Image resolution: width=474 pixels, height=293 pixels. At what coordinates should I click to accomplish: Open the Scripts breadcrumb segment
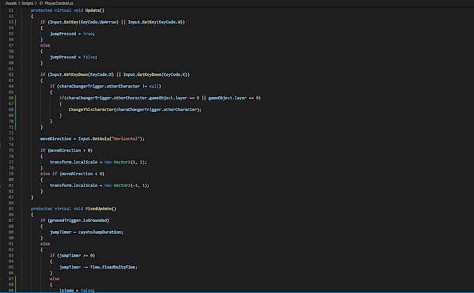click(27, 3)
